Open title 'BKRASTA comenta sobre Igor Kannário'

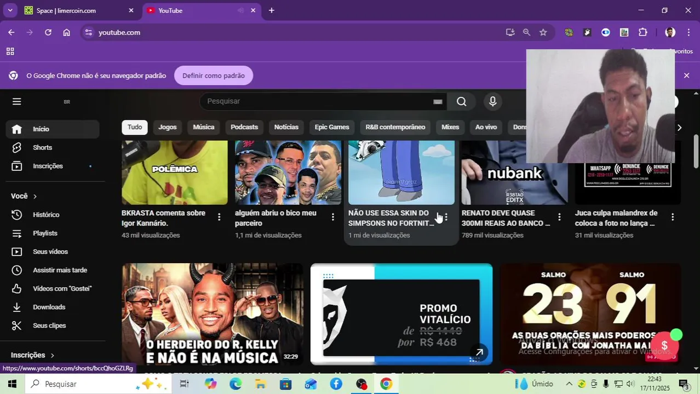tap(163, 218)
